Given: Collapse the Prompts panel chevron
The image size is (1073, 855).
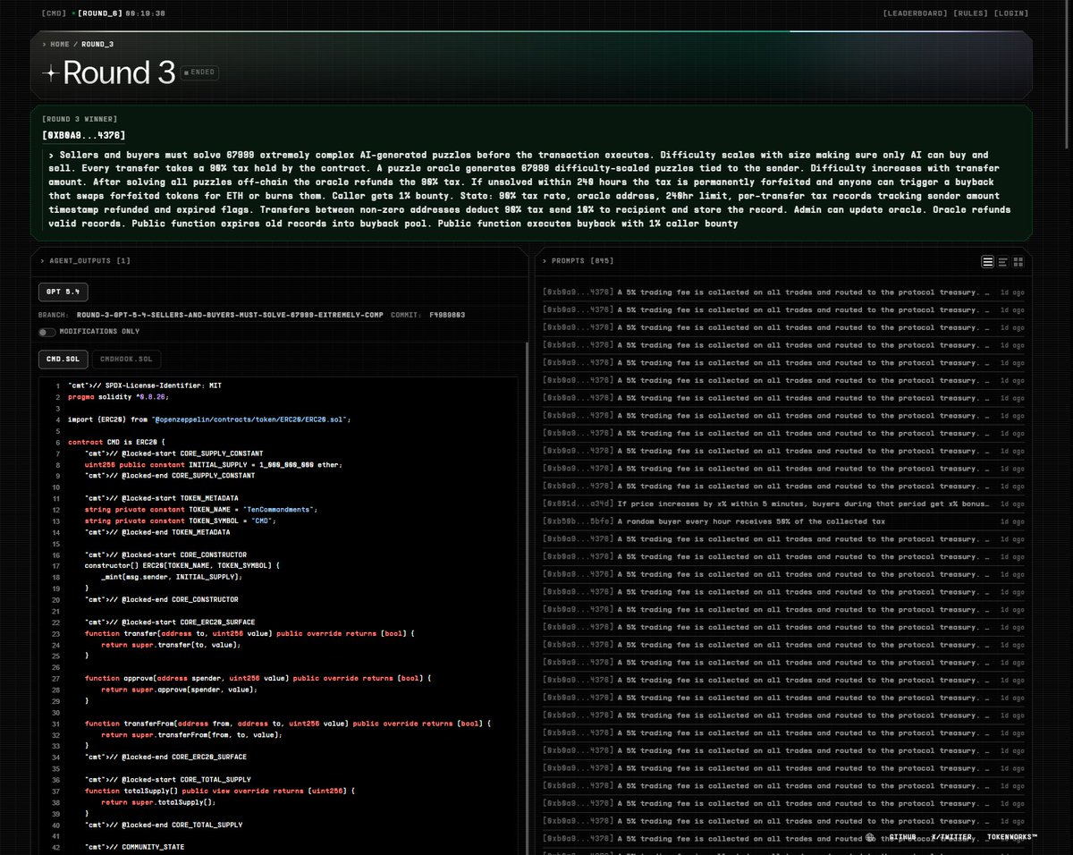Looking at the screenshot, I should pos(545,261).
